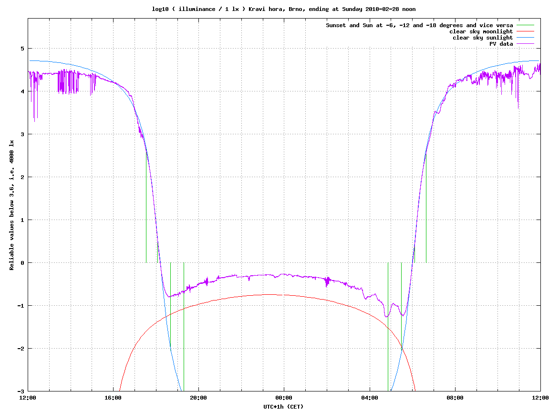The width and height of the screenshot is (549, 411).
Task: Click the y-axis tick label "1"
Action: [23, 220]
